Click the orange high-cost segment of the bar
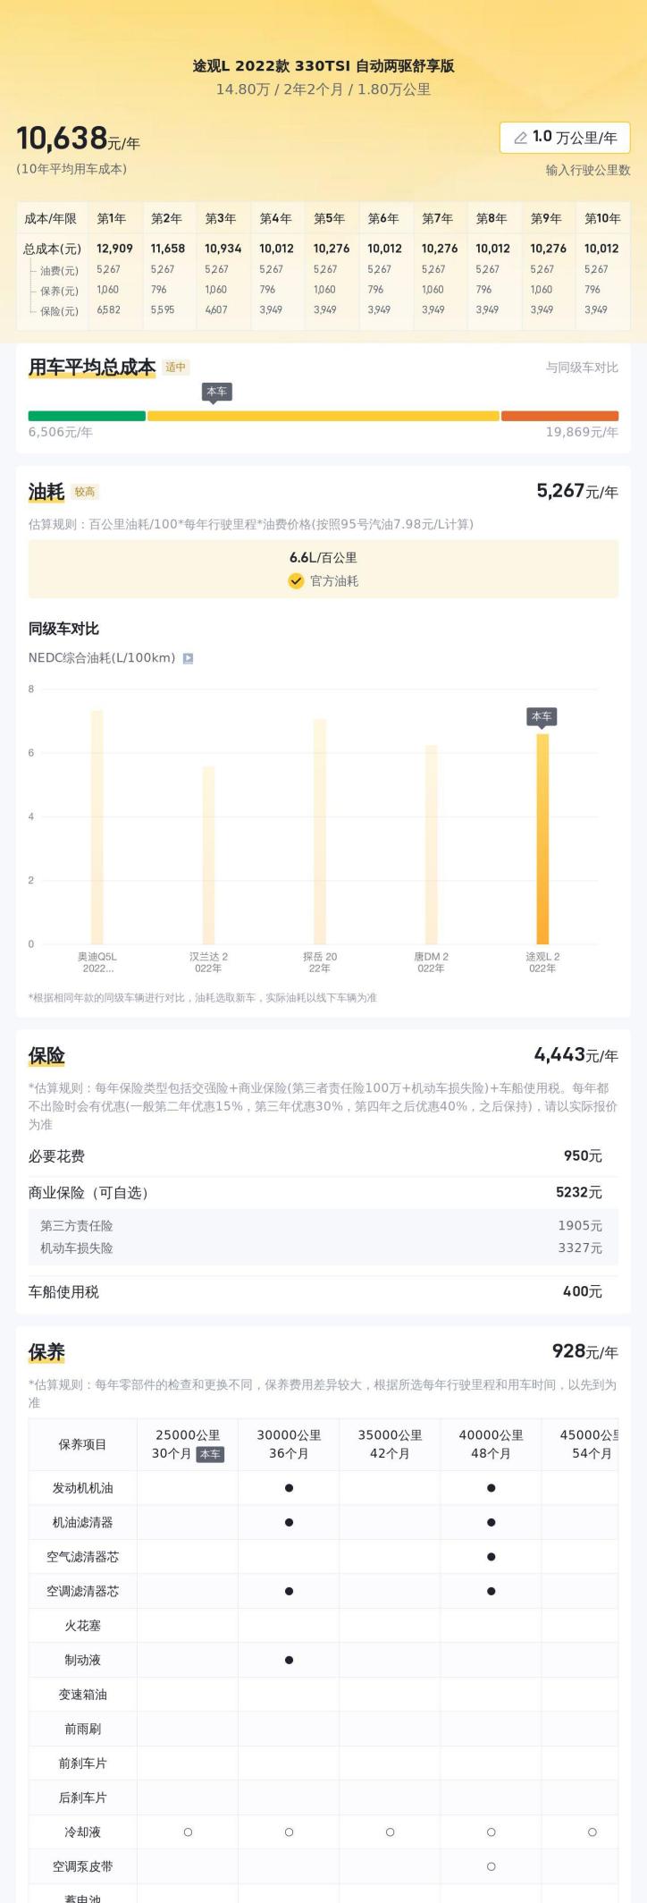Image resolution: width=647 pixels, height=1903 pixels. pos(559,416)
